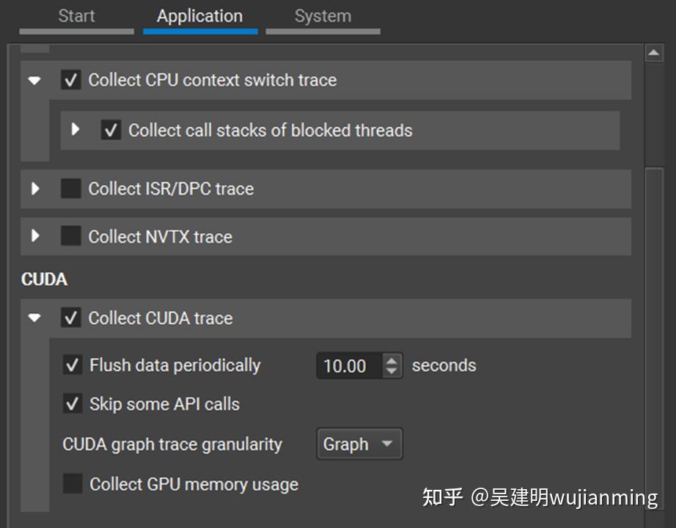Disable Collect CUDA trace
Image resolution: width=676 pixels, height=528 pixels.
[x=70, y=318]
